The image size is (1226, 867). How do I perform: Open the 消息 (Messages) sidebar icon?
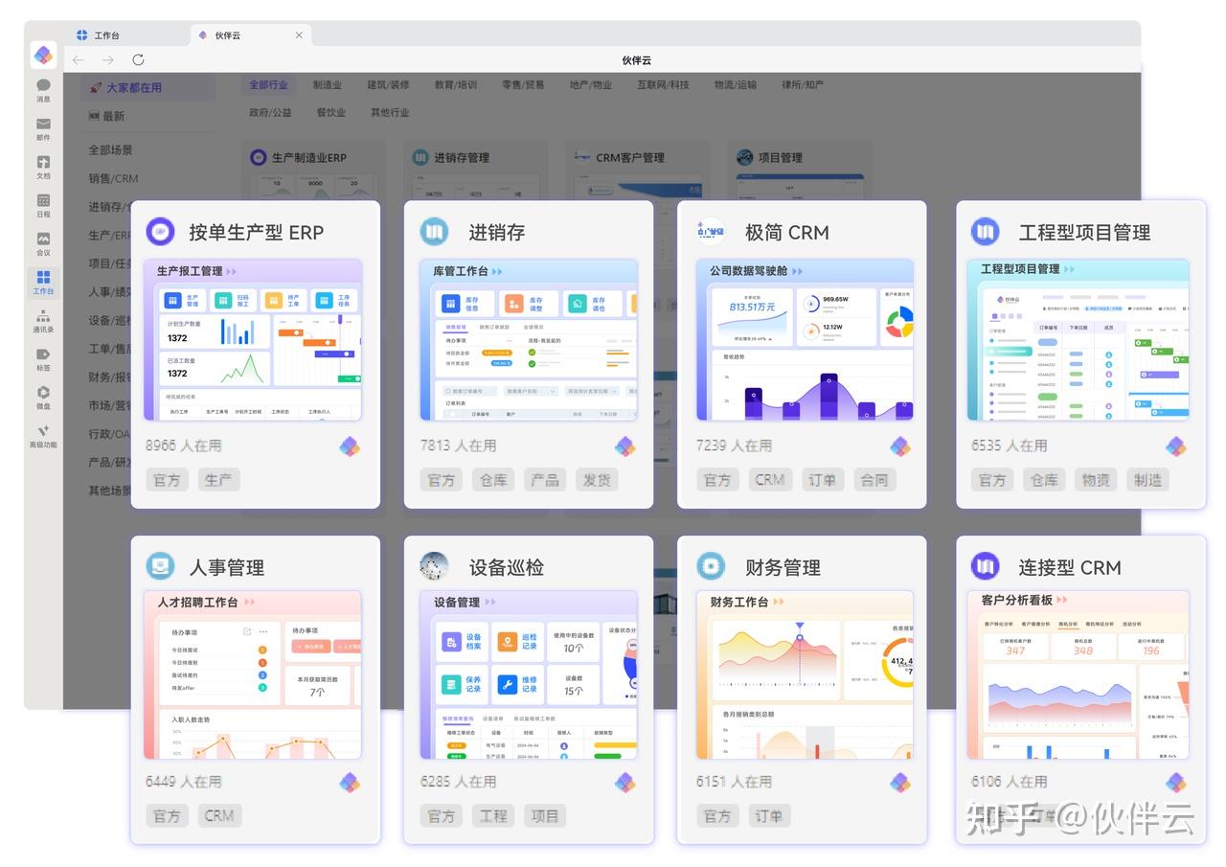click(x=43, y=88)
